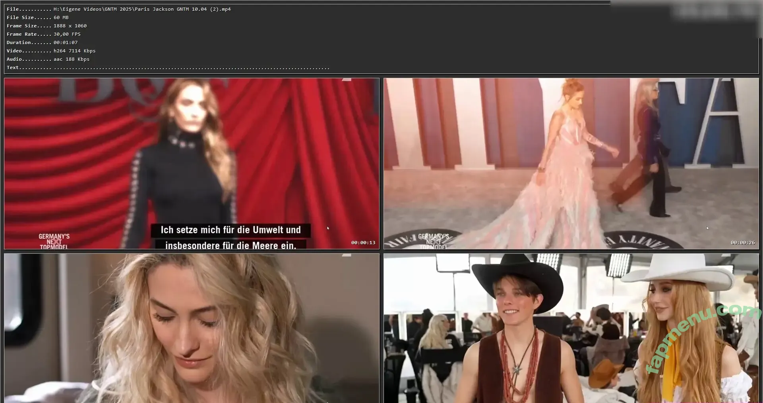The image size is (763, 403).
Task: Select the audio codec text aac 188 Kbps
Action: tap(72, 59)
